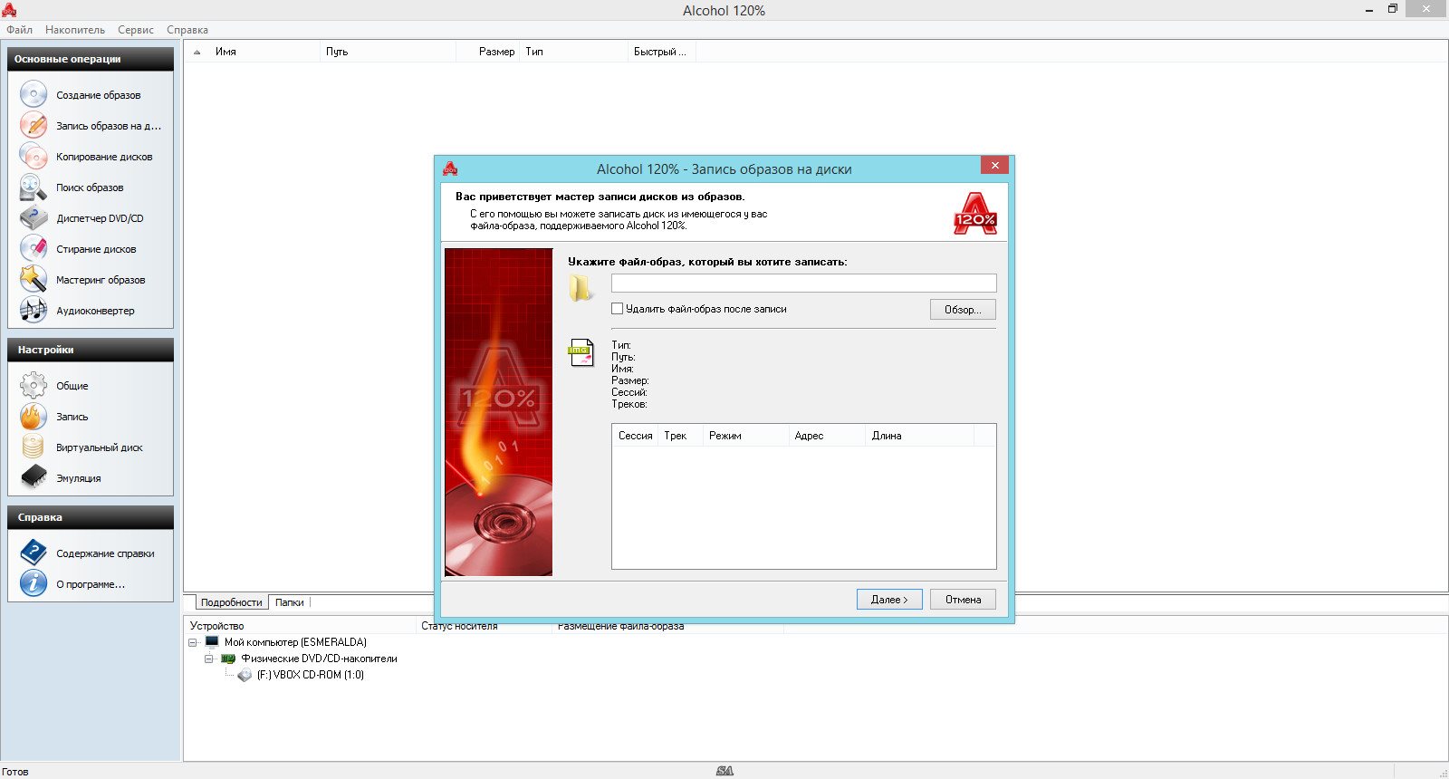The height and width of the screenshot is (779, 1449).
Task: Collapse Мой компьютер (ESMERALDA) tree node
Action: coord(193,642)
